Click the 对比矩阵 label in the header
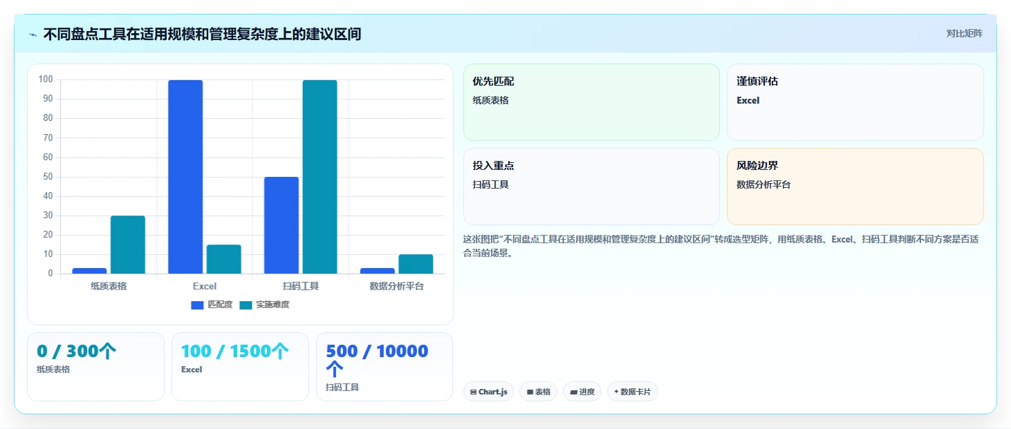The height and width of the screenshot is (429, 1011). click(x=964, y=33)
